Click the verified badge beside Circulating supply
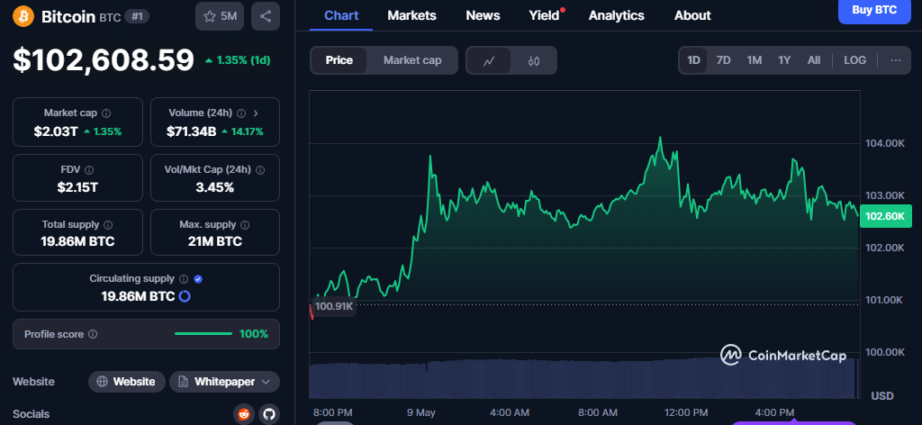Screen dimensions: 922x425 click(198, 278)
